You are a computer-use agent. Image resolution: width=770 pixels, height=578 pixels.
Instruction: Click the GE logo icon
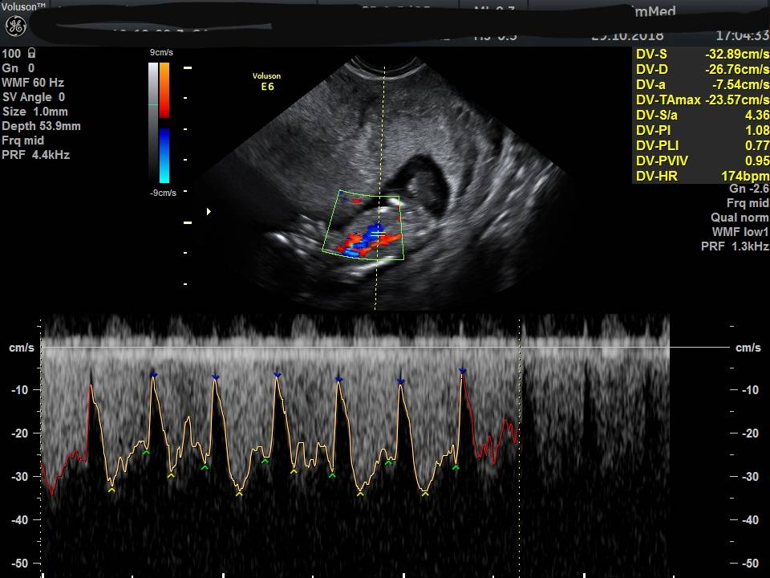16,26
